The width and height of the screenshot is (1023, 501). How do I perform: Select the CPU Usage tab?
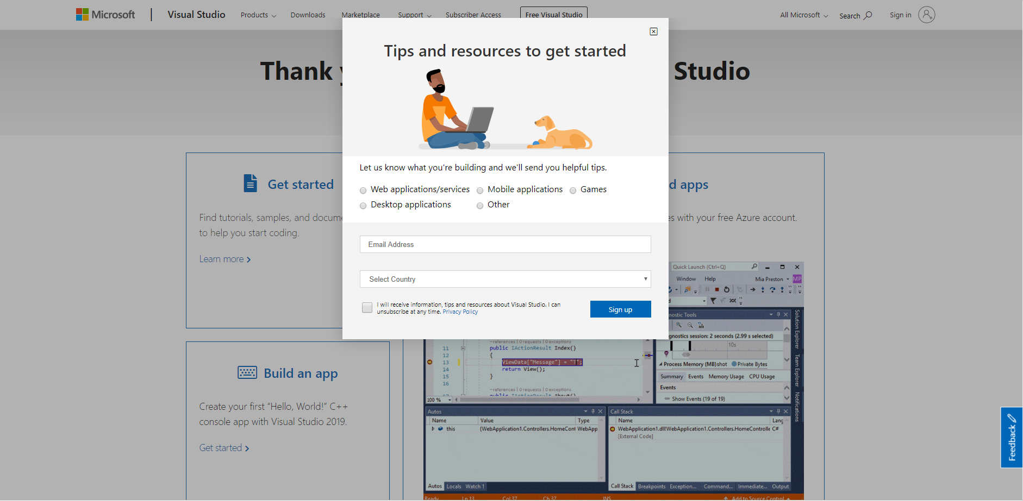click(762, 377)
